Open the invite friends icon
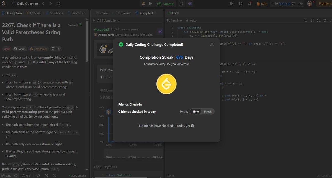 coord(301,4)
